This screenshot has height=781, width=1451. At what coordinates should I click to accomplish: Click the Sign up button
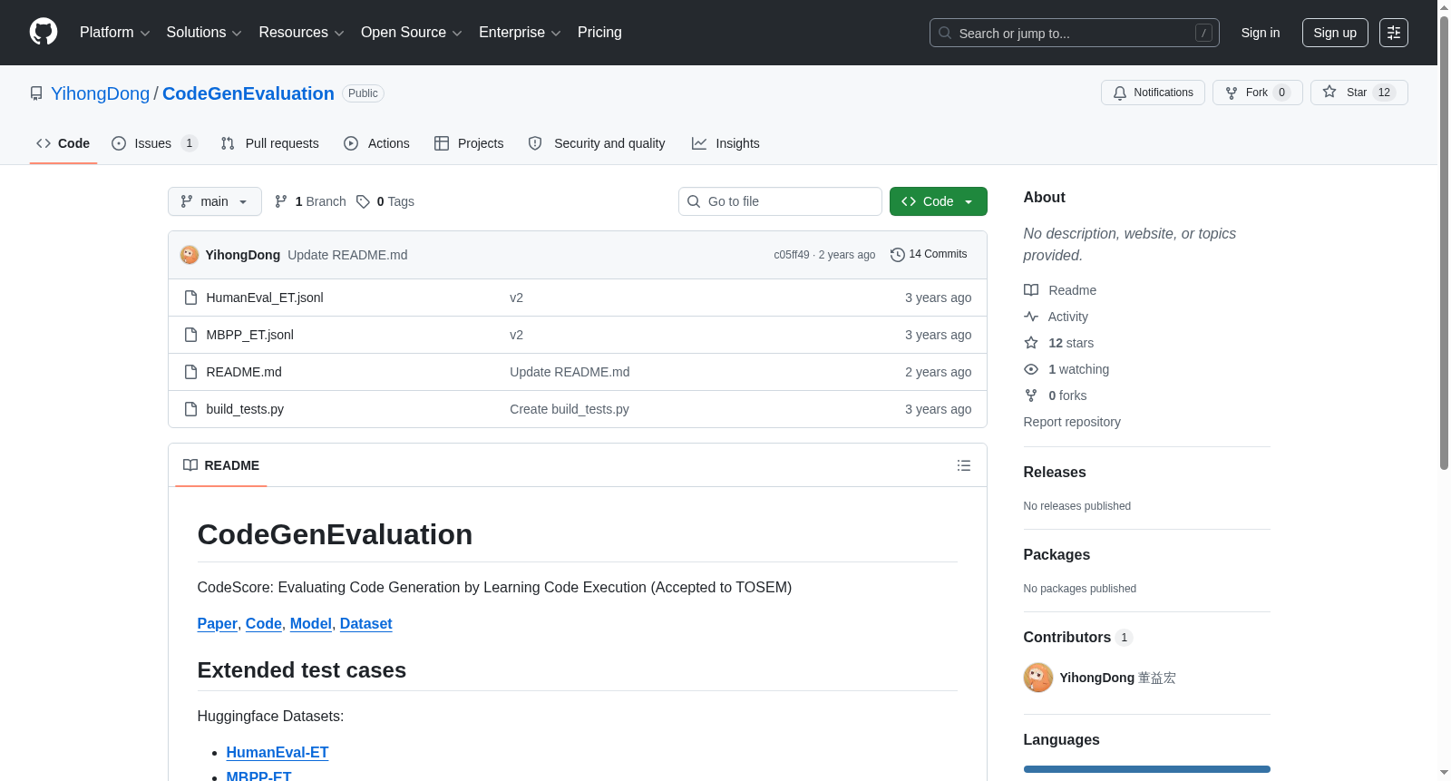[x=1335, y=33]
